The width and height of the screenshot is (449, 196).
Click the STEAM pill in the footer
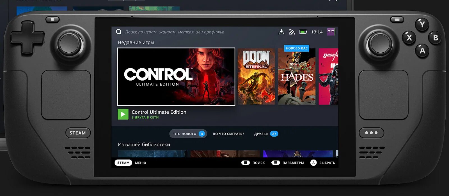(x=123, y=163)
